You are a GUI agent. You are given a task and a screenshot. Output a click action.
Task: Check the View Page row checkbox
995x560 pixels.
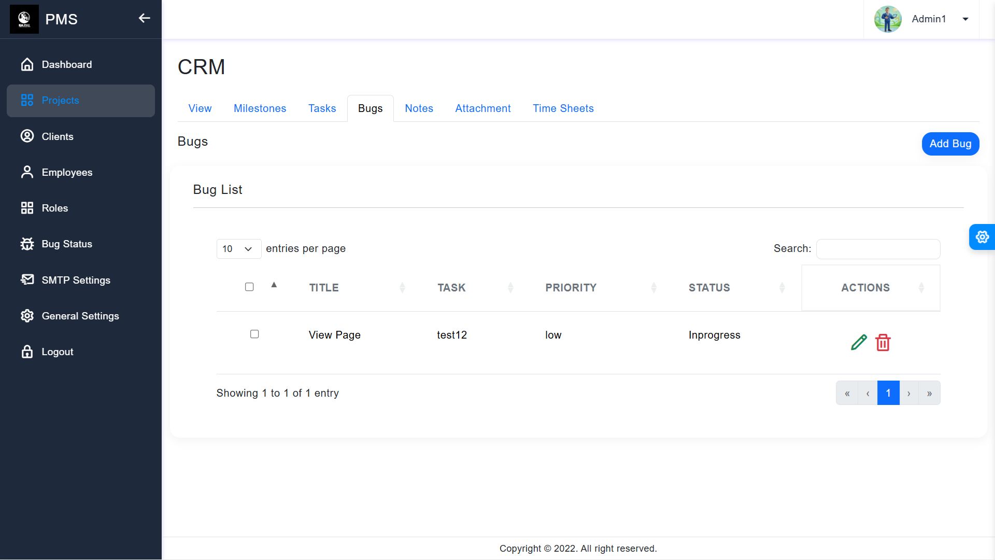pos(254,334)
